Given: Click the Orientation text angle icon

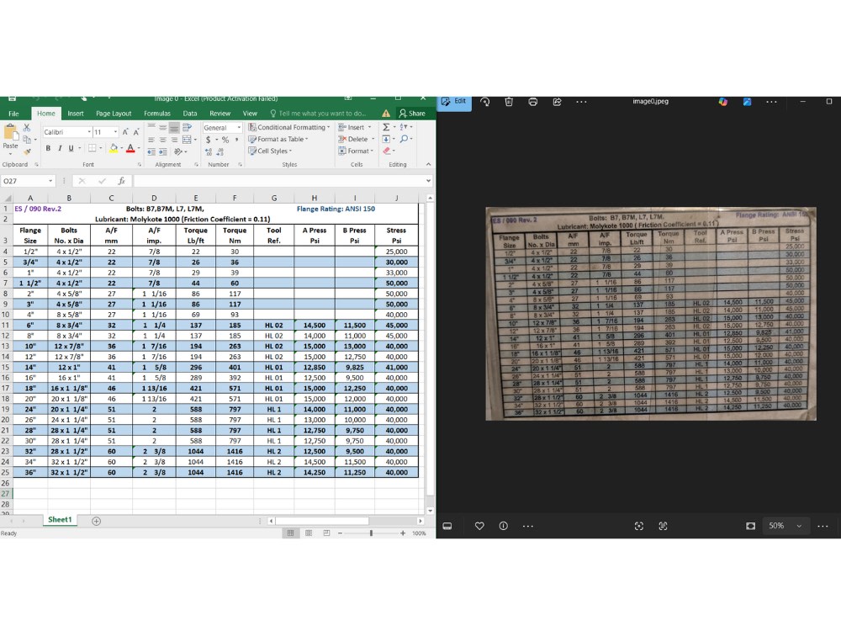Looking at the screenshot, I should click(178, 151).
